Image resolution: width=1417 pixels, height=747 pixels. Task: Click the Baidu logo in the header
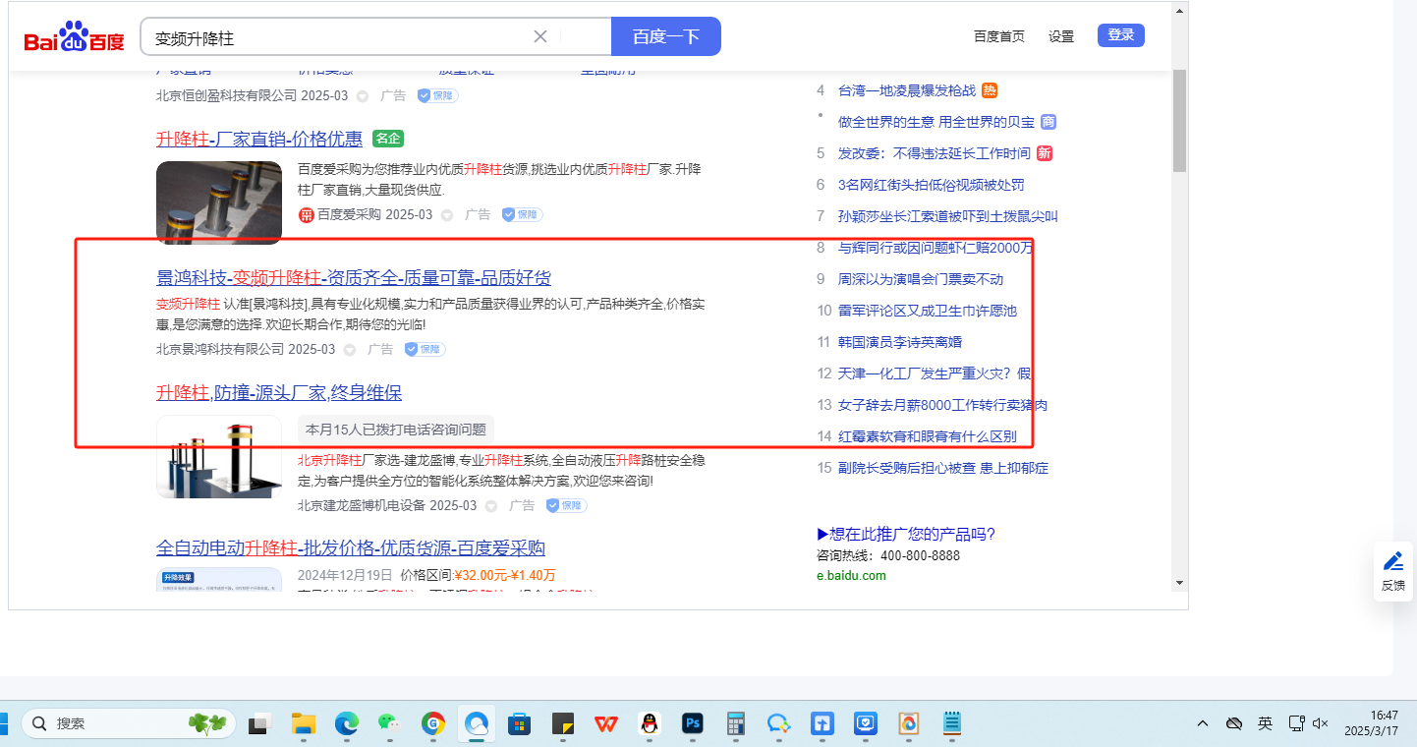[74, 37]
